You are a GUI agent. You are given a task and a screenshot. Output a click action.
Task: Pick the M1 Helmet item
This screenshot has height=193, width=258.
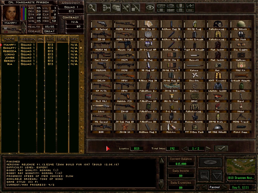click(241, 25)
